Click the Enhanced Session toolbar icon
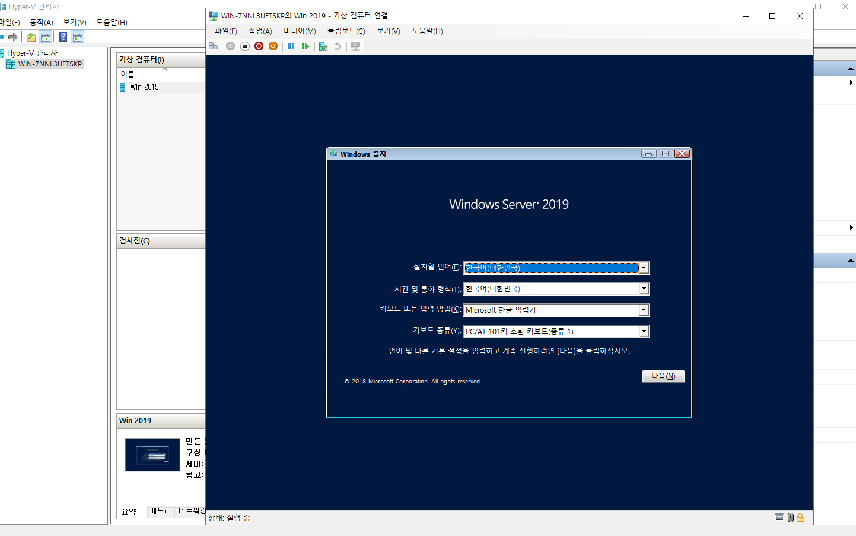The image size is (856, 536). coord(355,46)
